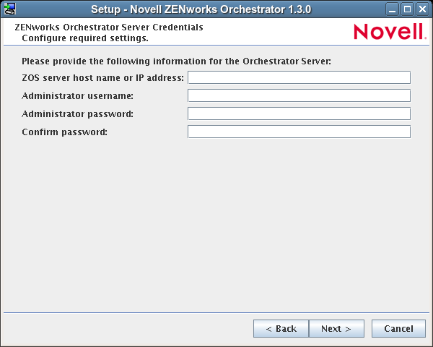
Task: Click the 'ZOS server host name or IP address' label
Action: [x=103, y=77]
